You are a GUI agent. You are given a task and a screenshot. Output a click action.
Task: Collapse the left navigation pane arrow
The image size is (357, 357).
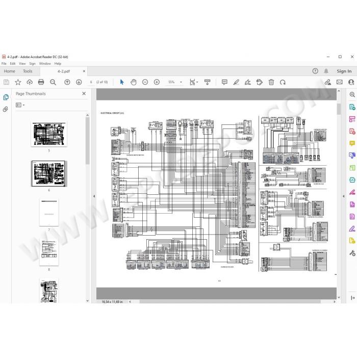click(x=94, y=196)
